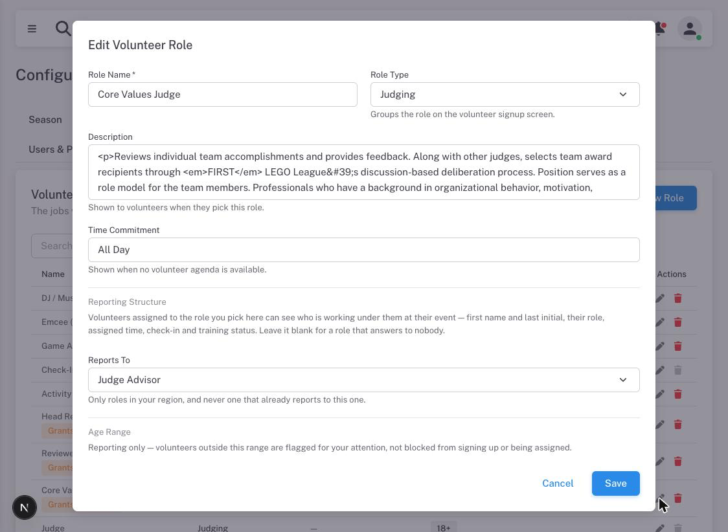728x532 pixels.
Task: Click the Judge row name
Action: pyautogui.click(x=53, y=528)
